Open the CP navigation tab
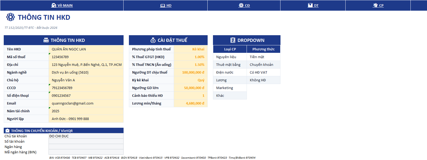This screenshot has width=427, height=160. 381,5
